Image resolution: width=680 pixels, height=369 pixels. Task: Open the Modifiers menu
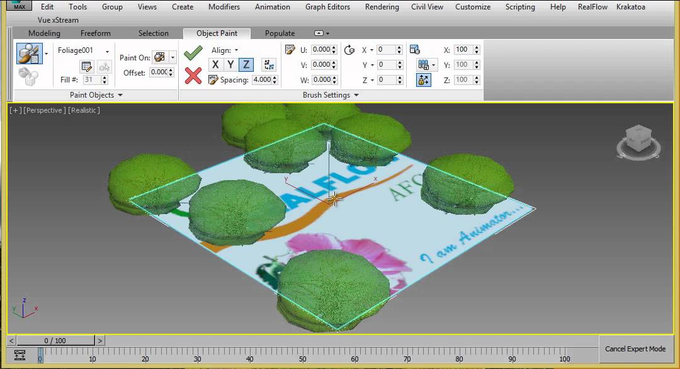[224, 6]
